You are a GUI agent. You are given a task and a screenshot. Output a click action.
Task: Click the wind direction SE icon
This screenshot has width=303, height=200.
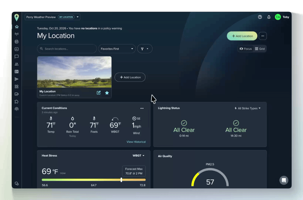(134, 118)
